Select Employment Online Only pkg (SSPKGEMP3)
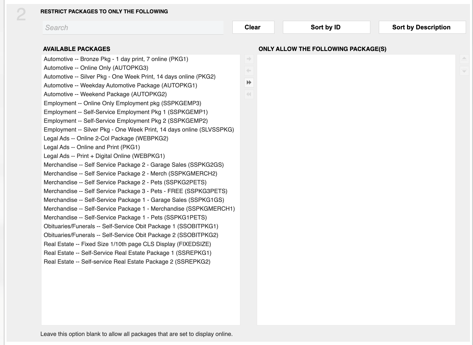Viewport: 473px width, 345px height. pos(122,103)
